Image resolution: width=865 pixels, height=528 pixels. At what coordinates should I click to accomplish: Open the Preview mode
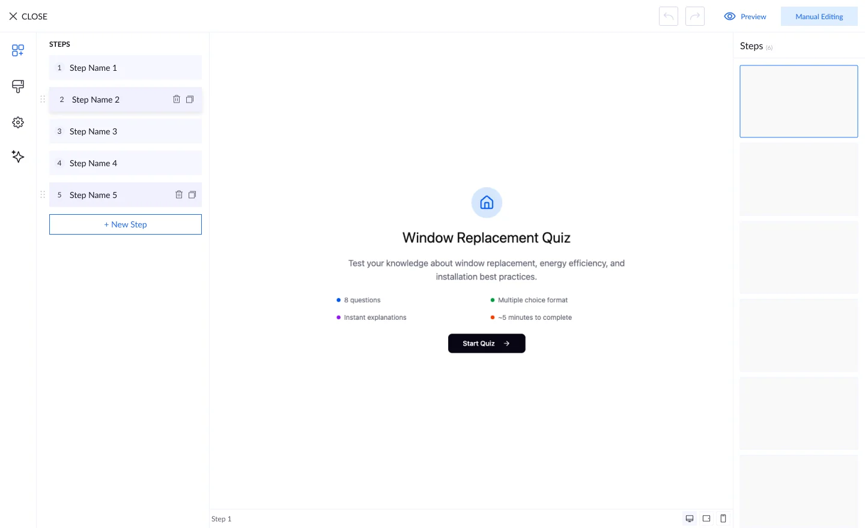click(745, 17)
